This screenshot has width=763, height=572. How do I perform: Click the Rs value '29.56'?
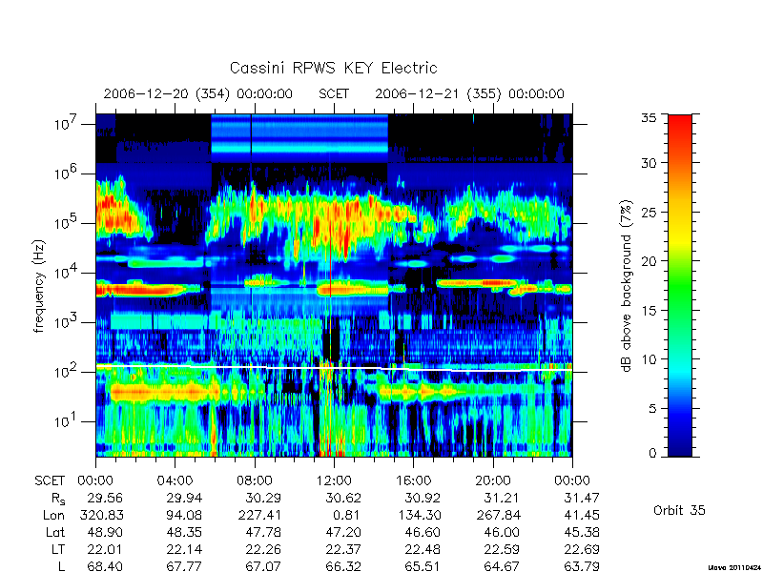tap(105, 498)
